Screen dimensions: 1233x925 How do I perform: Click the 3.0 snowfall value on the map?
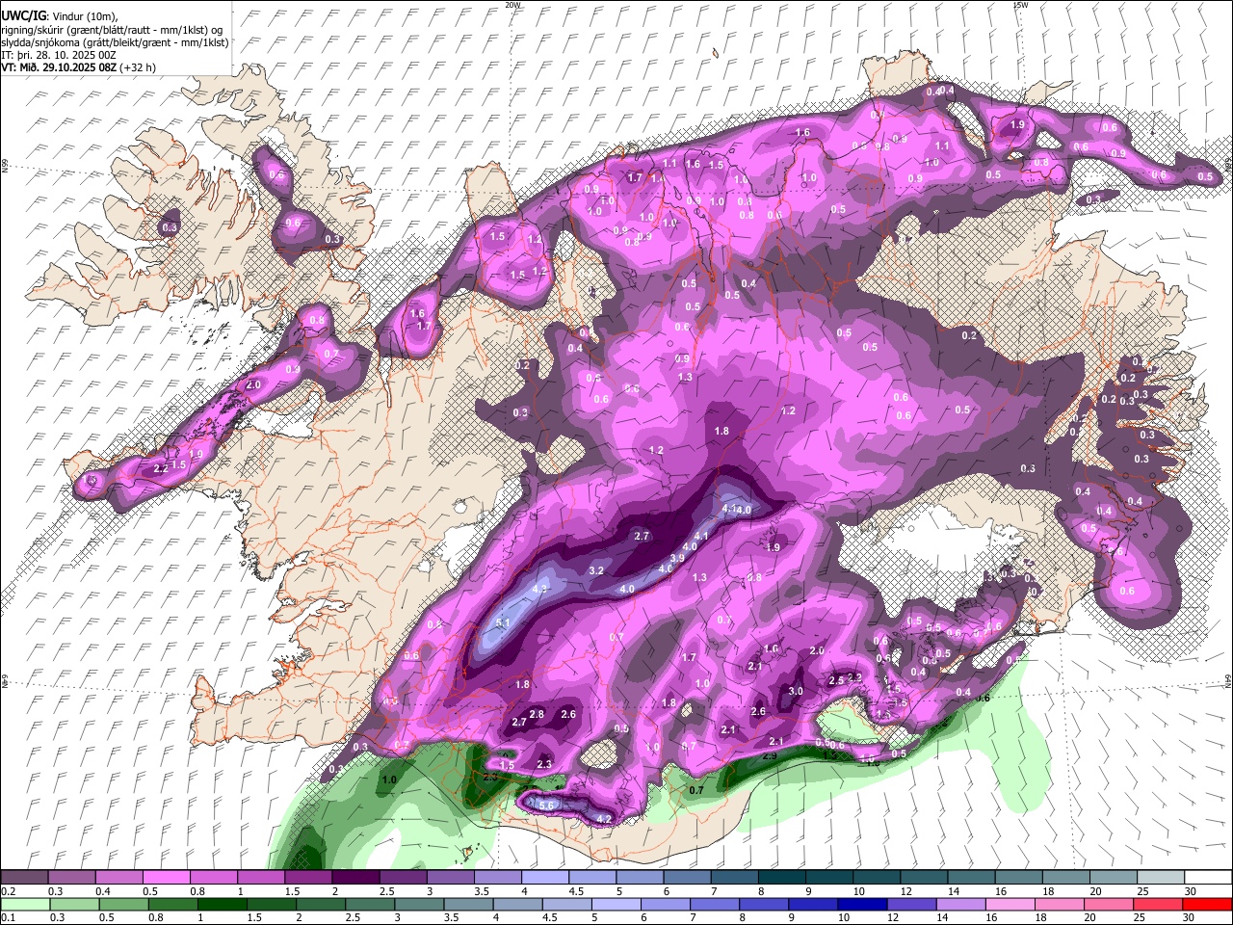pyautogui.click(x=796, y=691)
